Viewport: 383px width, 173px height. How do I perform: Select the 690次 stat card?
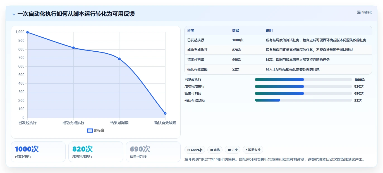point(153,152)
